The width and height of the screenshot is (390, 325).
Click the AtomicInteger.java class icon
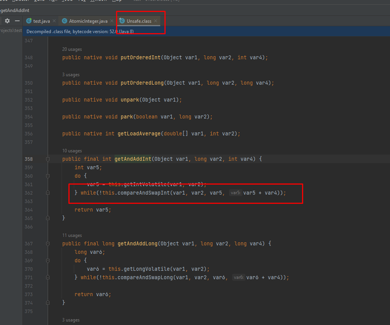pos(65,21)
